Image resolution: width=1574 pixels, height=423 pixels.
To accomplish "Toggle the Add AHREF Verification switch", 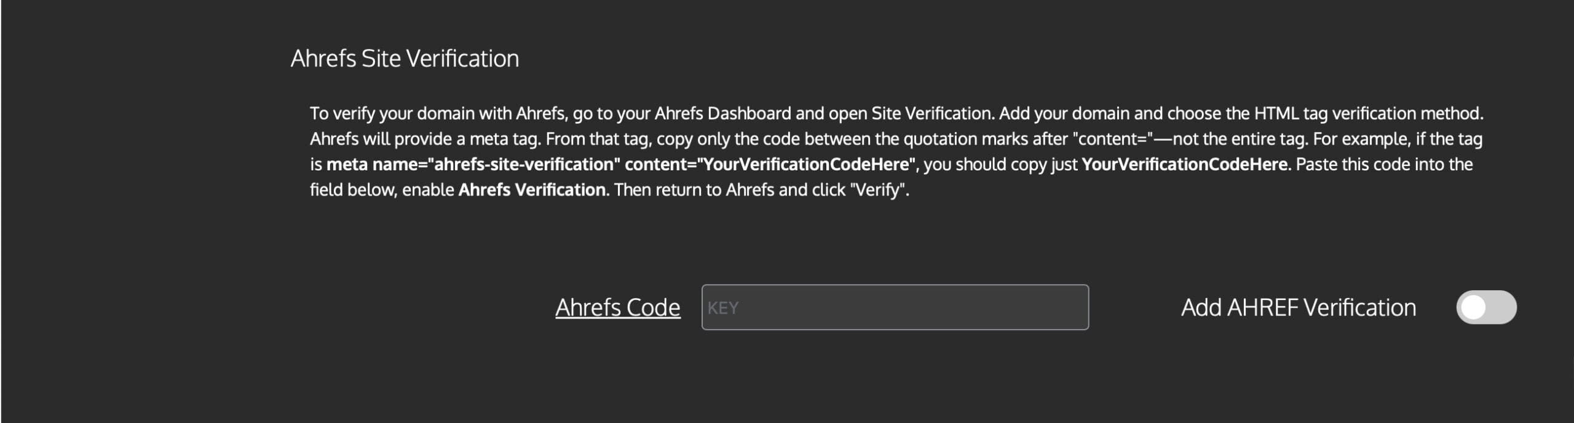I will [x=1485, y=307].
